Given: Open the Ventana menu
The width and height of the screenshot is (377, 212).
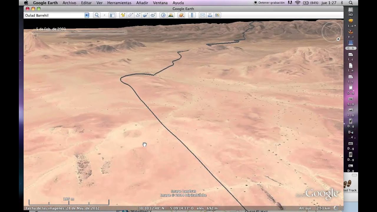Looking at the screenshot, I should coord(161,3).
